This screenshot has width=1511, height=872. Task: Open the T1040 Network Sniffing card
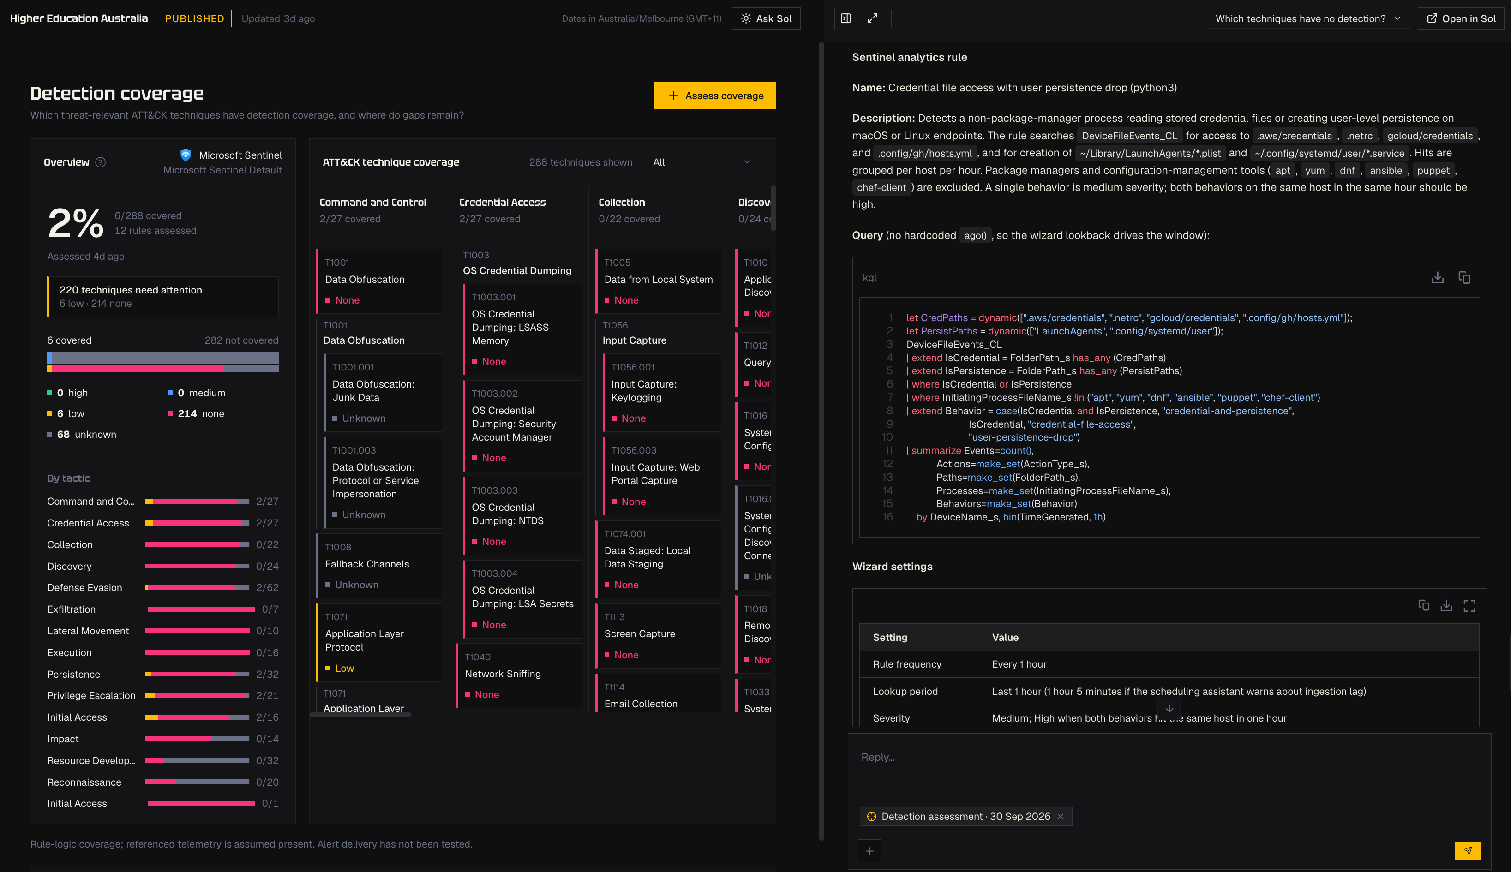(x=519, y=675)
